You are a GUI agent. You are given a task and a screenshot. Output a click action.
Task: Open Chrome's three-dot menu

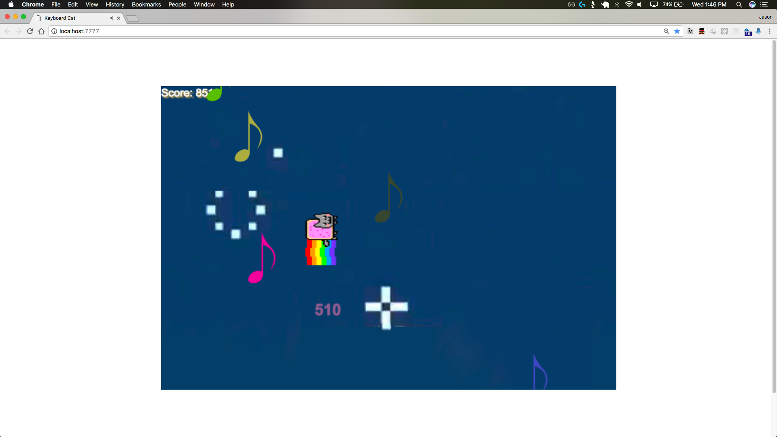point(770,31)
